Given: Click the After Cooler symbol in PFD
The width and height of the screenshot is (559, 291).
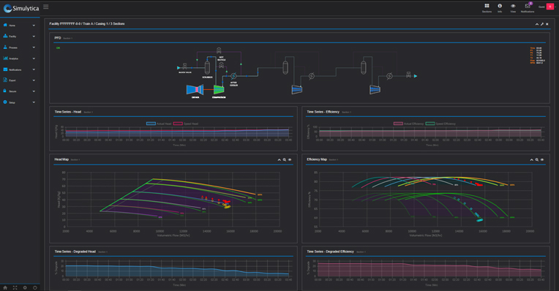Looking at the screenshot, I should [x=233, y=76].
